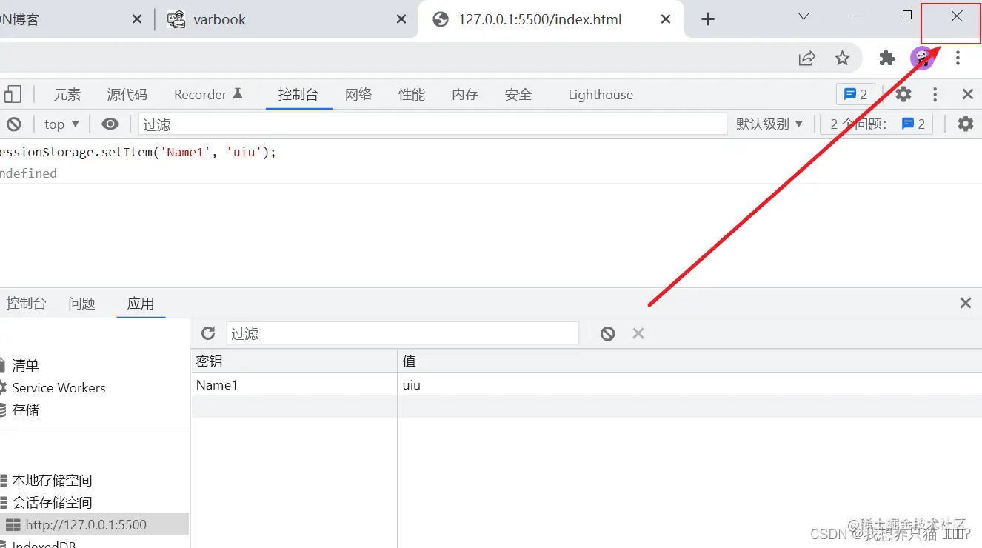Viewport: 982px width, 548px height.
Task: Select the http://127.0.0.1:5500 storage entry
Action: 94,524
